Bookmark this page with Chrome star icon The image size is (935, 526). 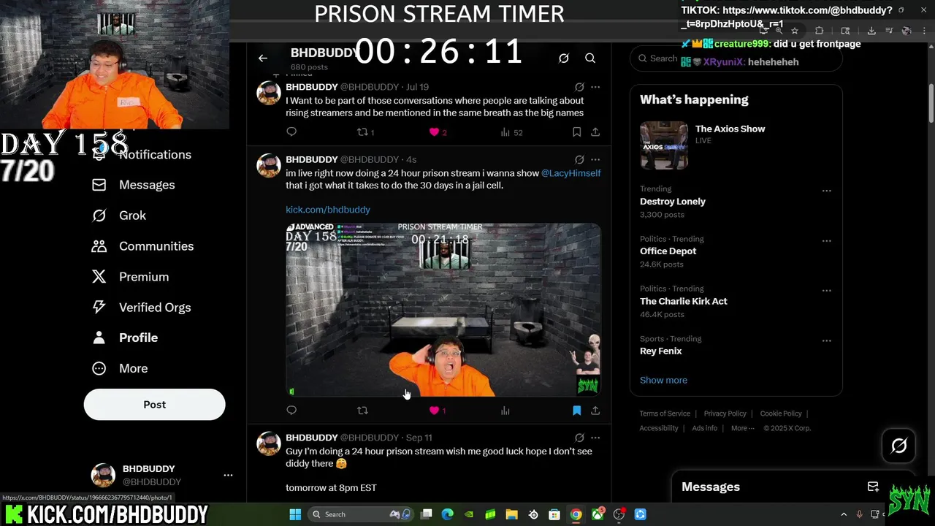(x=795, y=31)
